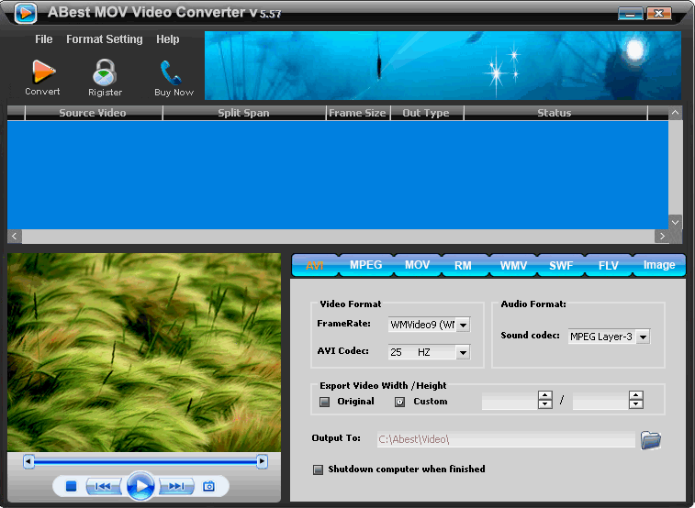The image size is (695, 508).
Task: Click the horizontal scroll left arrow
Action: pos(14,236)
